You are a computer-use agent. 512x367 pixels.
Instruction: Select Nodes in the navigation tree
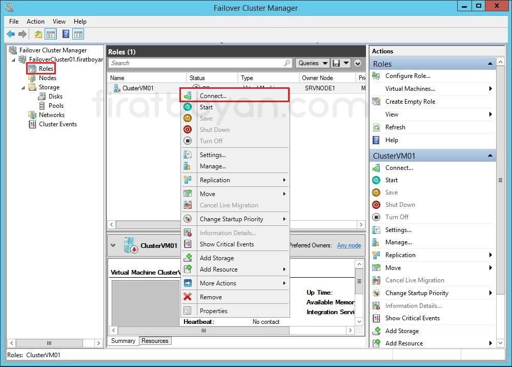click(48, 78)
